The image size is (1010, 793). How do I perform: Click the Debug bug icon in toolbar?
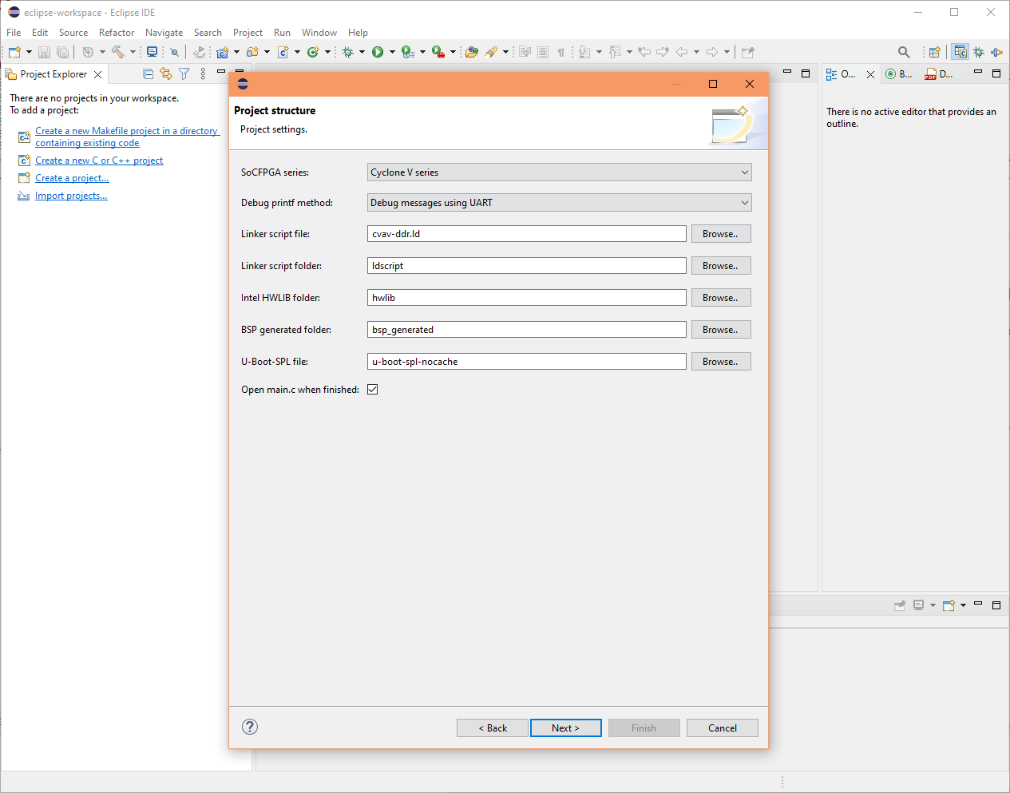(347, 52)
